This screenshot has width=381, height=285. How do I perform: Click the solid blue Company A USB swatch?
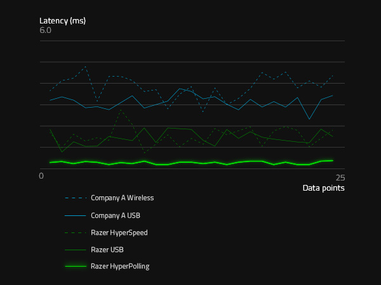pos(75,215)
